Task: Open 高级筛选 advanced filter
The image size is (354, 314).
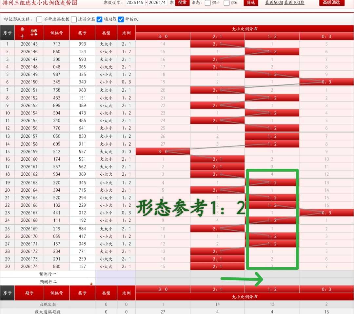Action: pyautogui.click(x=332, y=3)
